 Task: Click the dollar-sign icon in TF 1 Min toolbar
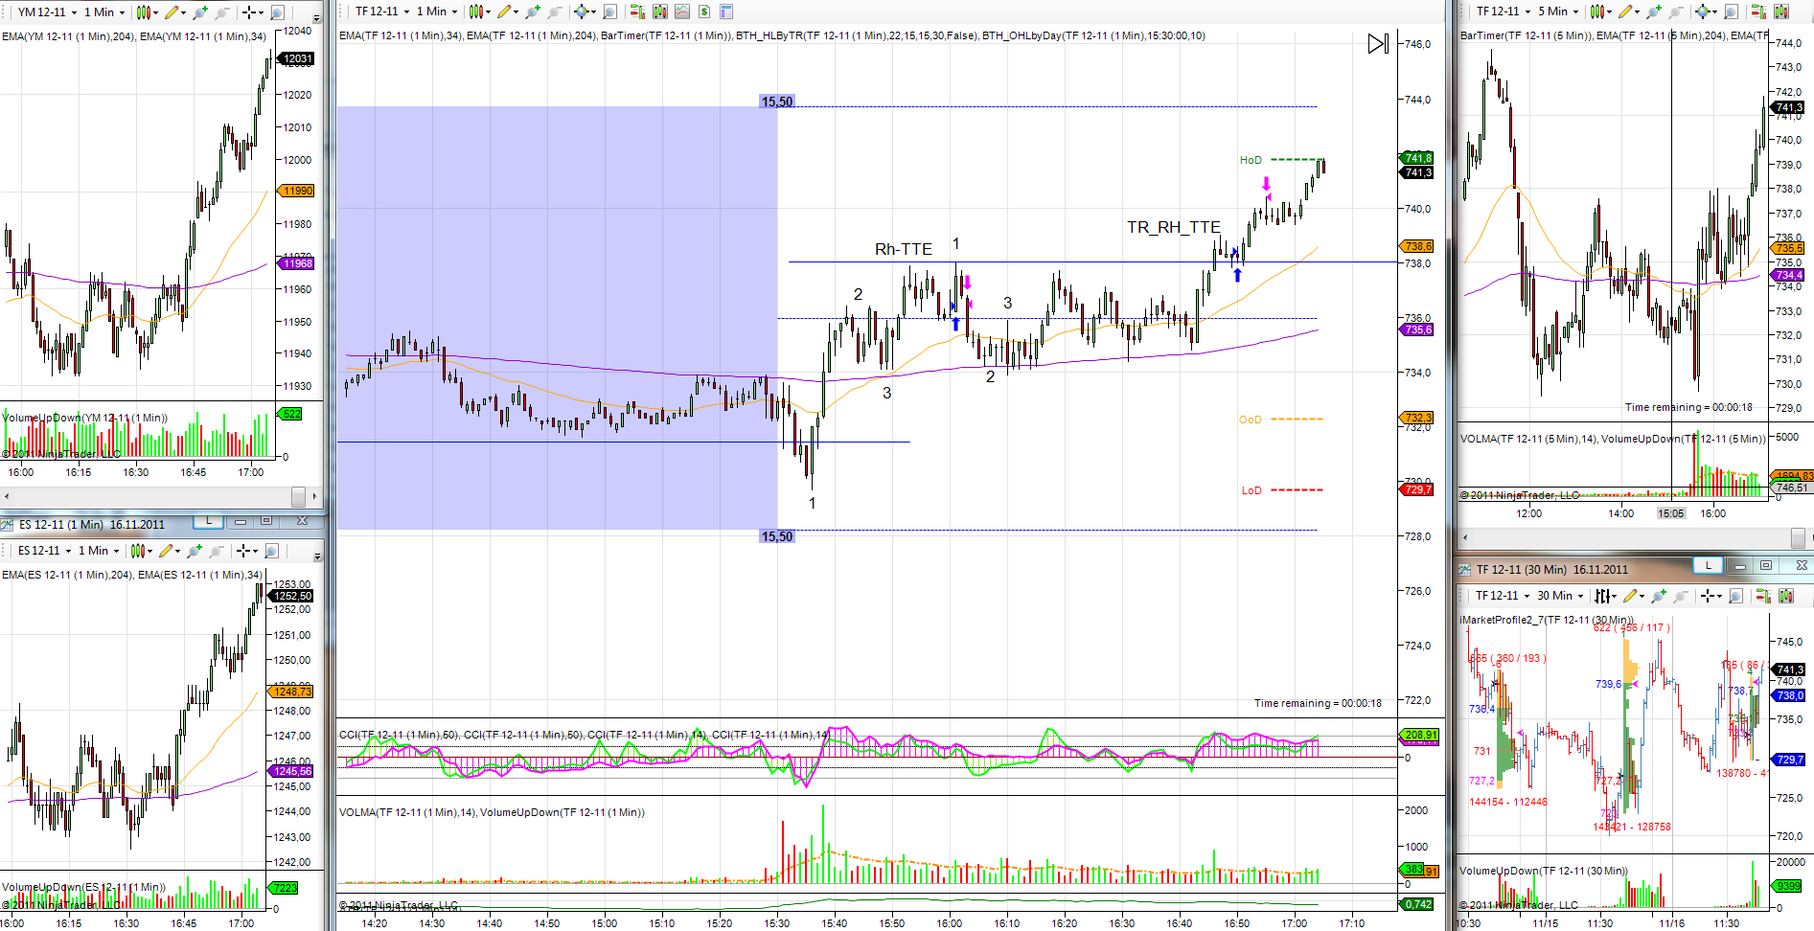click(x=704, y=11)
